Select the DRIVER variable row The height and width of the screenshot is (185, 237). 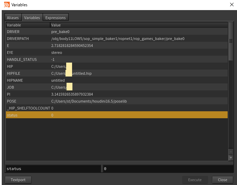click(x=117, y=32)
